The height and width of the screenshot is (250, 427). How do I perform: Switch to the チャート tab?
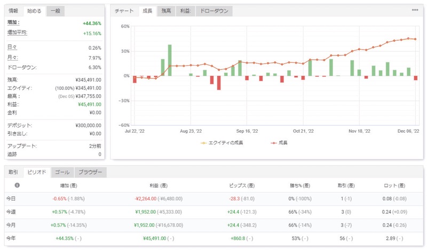click(124, 11)
